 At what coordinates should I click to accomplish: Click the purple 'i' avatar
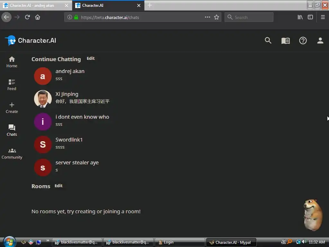tap(43, 122)
